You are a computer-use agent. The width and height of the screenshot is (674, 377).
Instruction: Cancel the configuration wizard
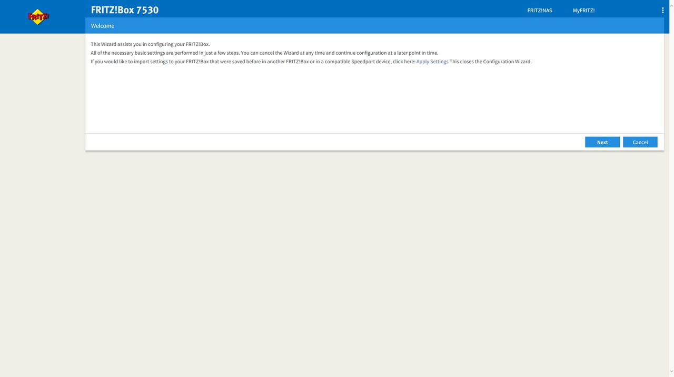point(640,142)
